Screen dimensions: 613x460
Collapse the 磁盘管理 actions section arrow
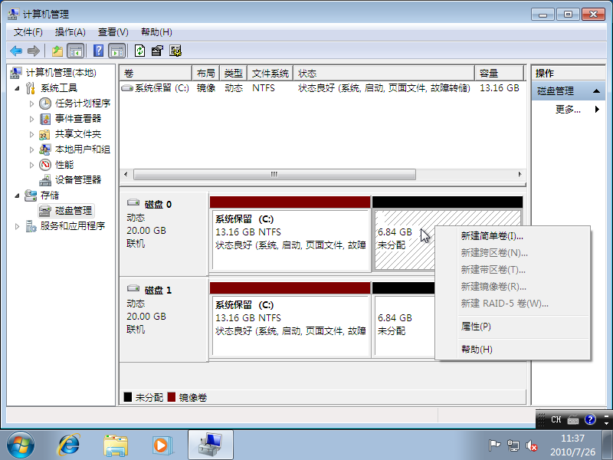pos(596,91)
